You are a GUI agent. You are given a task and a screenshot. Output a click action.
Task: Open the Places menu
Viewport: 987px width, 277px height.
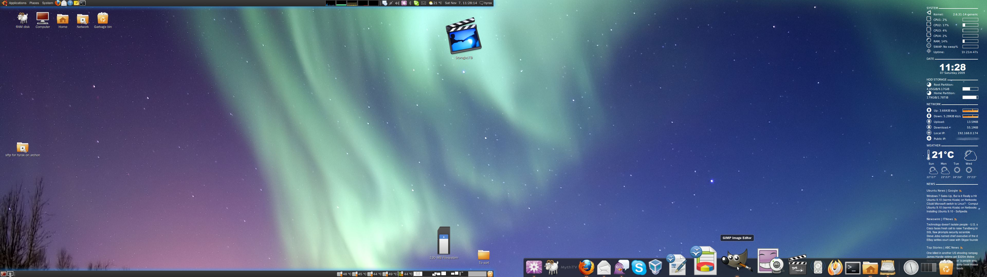(x=34, y=3)
